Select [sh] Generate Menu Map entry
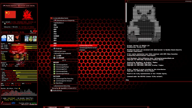Viewport: 192px width, 108px height. [64, 86]
